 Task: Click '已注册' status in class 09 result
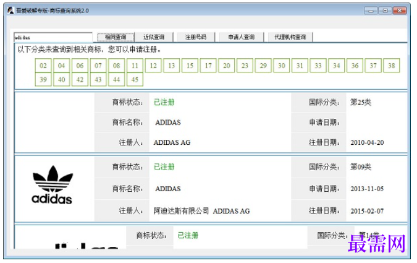click(x=164, y=167)
